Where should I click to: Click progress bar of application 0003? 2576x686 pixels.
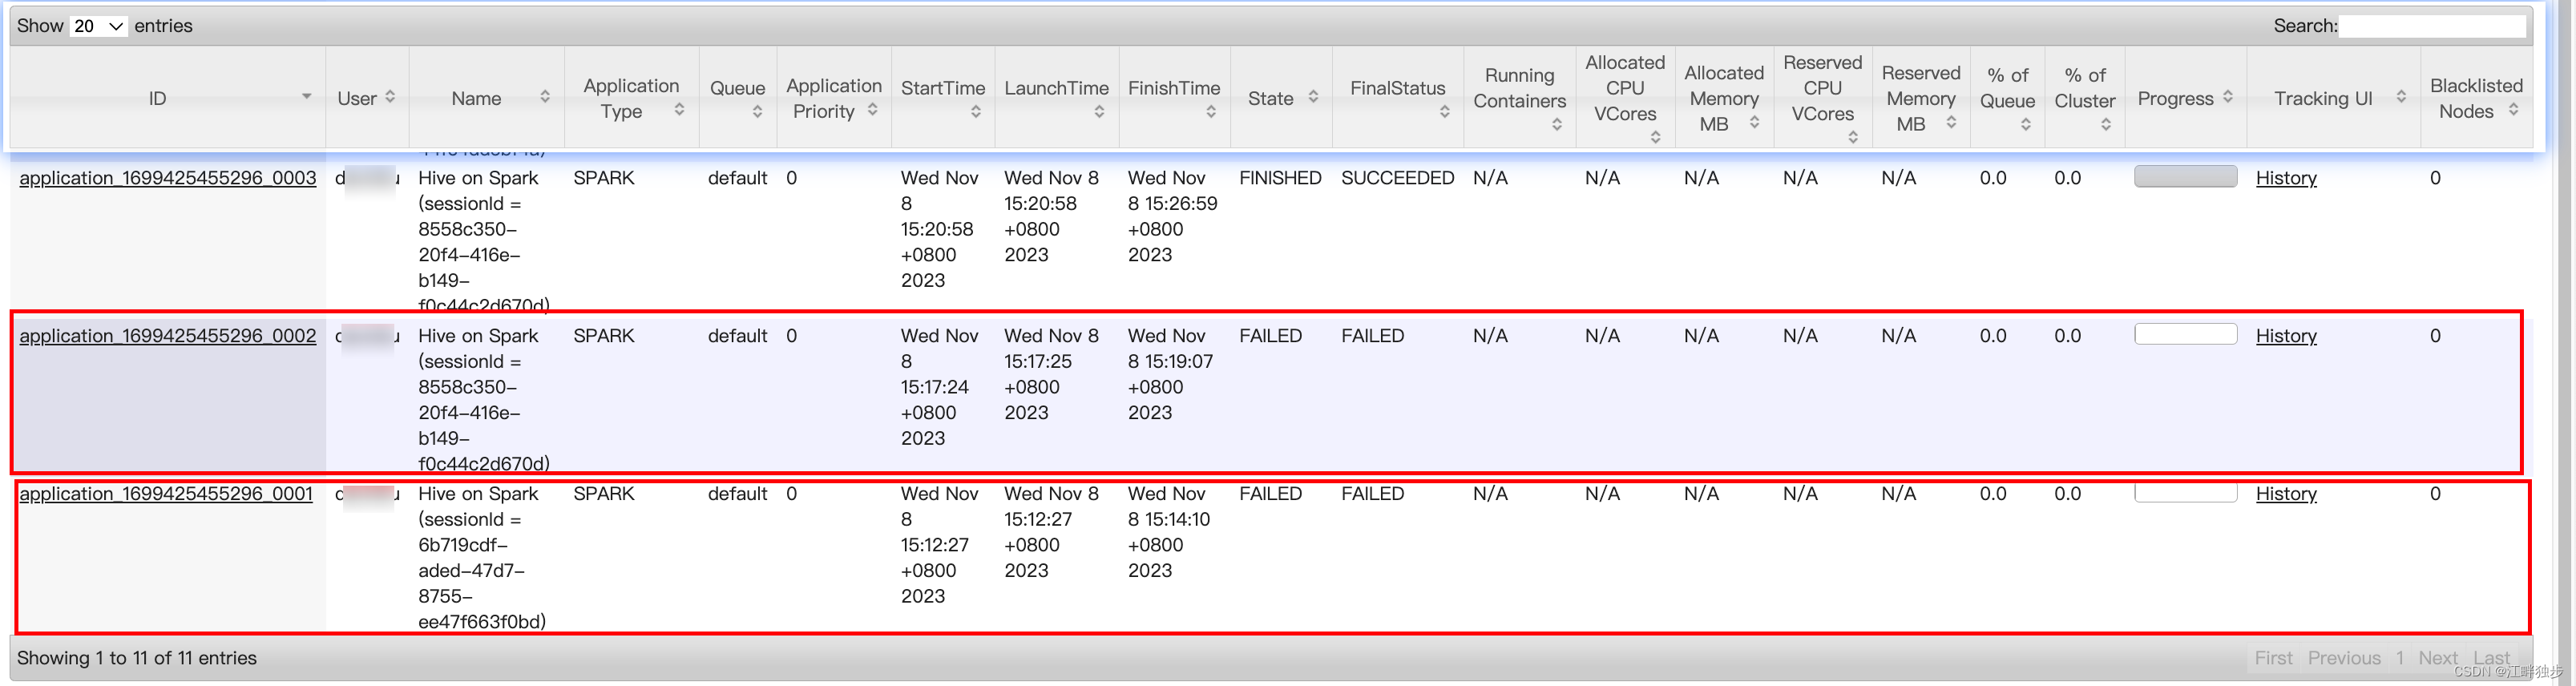[x=2185, y=177]
